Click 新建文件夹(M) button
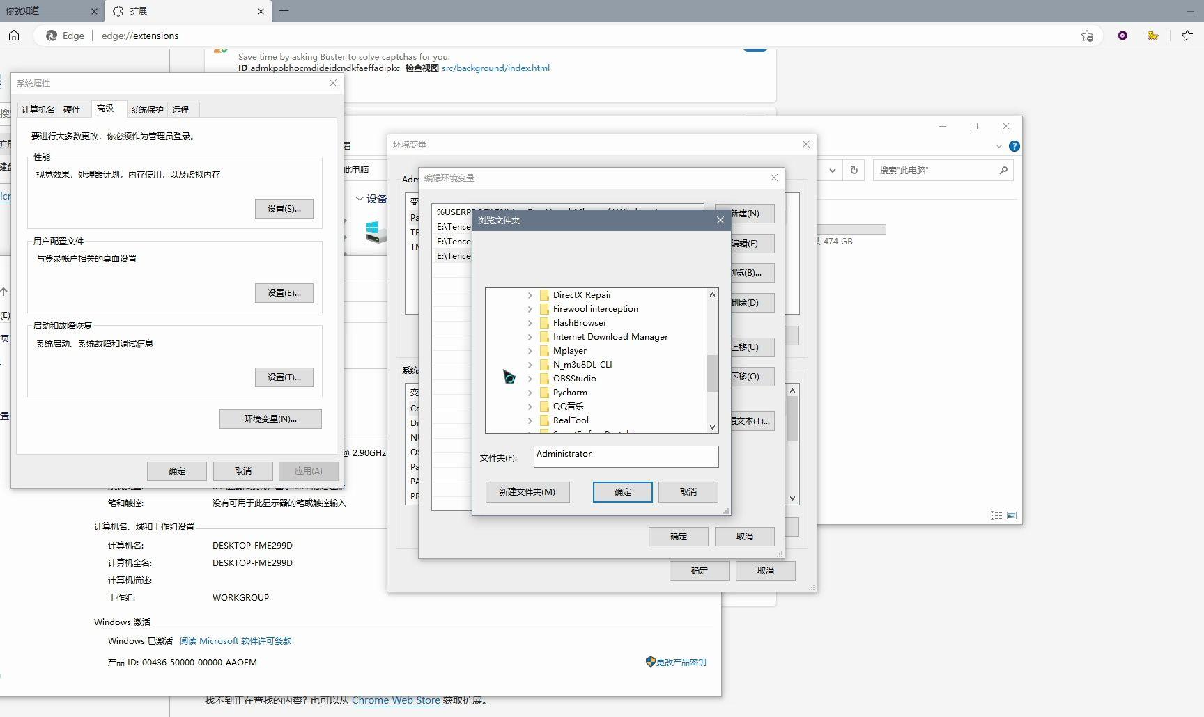 527,492
